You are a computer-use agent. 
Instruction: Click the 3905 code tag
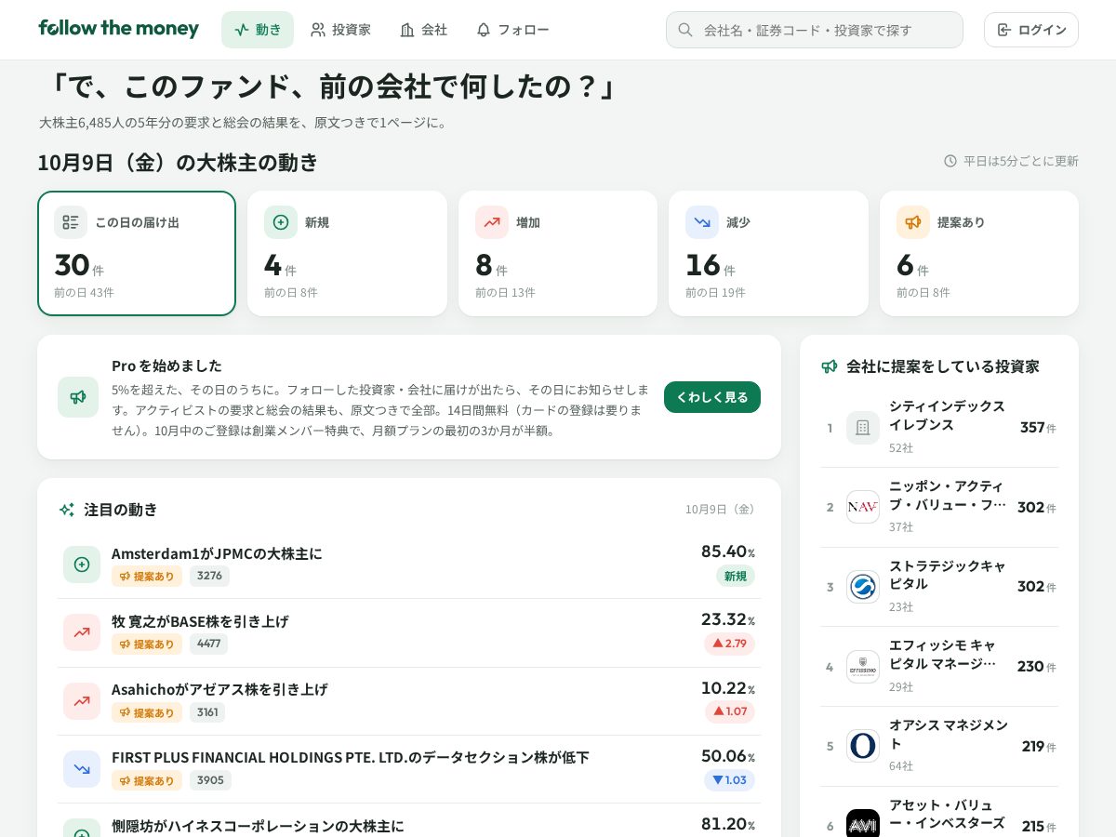[x=210, y=780]
